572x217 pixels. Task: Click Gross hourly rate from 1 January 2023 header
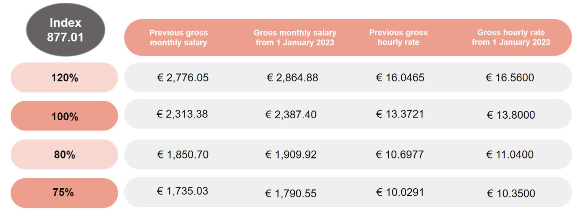pyautogui.click(x=511, y=38)
